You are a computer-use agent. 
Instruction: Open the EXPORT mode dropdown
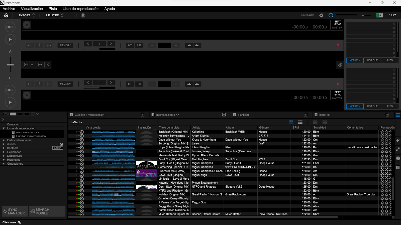coord(27,15)
